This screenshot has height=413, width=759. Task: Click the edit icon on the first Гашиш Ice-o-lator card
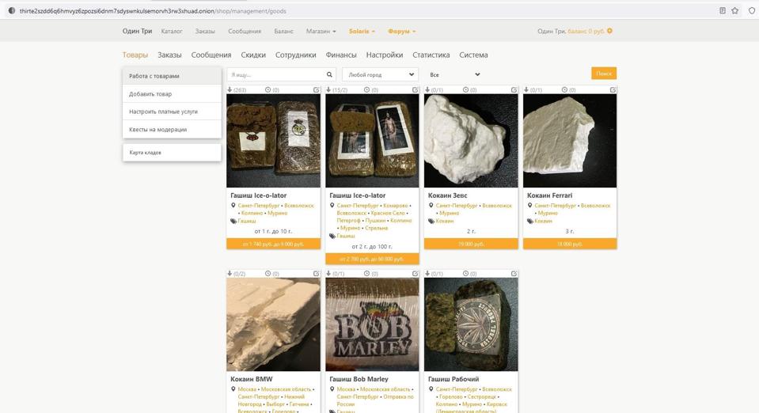(x=316, y=89)
